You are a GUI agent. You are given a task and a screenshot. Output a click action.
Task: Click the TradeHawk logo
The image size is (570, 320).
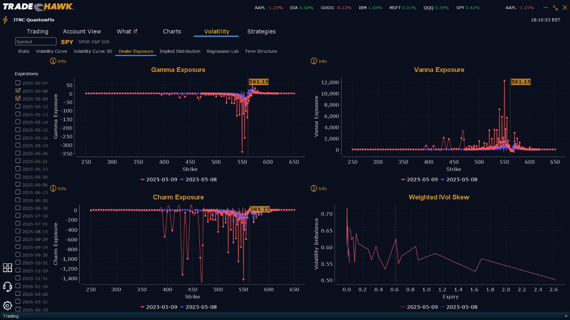tap(38, 7)
